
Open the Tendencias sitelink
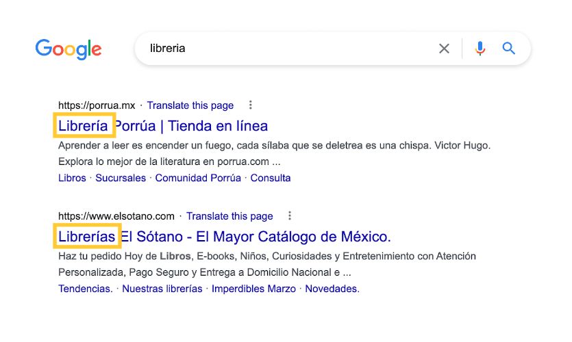[86, 289]
